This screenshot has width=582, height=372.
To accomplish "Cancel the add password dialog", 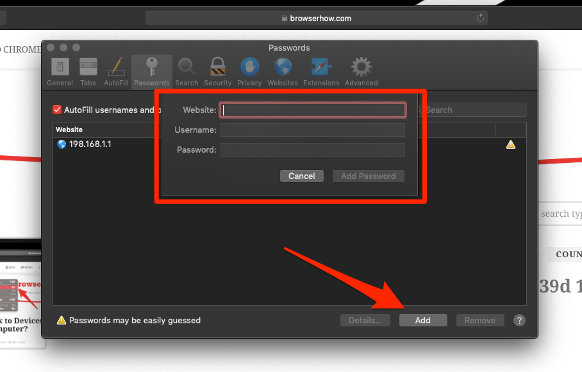I will point(302,176).
